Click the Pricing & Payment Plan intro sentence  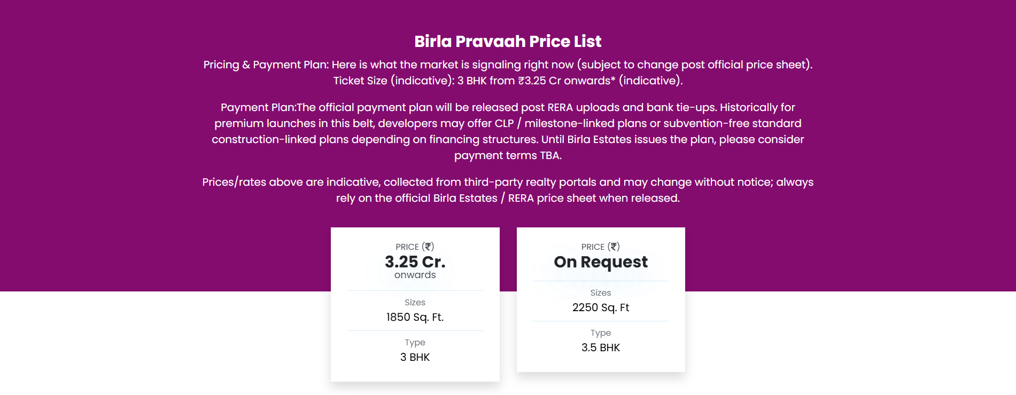[508, 65]
